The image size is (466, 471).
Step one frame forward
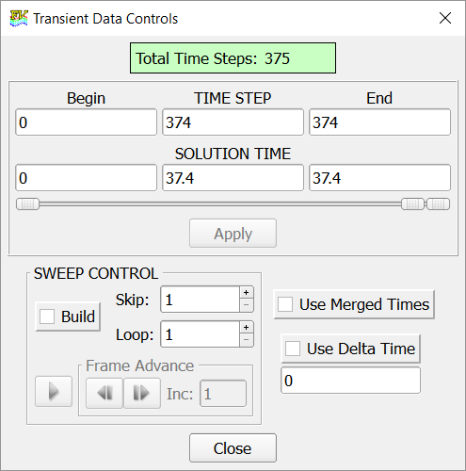point(142,393)
